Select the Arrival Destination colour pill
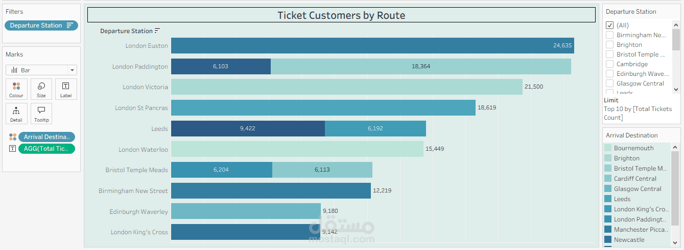 [x=46, y=137]
